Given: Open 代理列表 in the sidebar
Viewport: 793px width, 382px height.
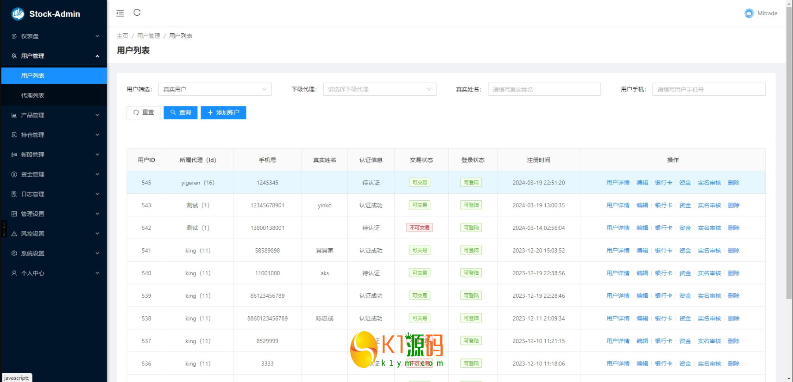Looking at the screenshot, I should [33, 95].
